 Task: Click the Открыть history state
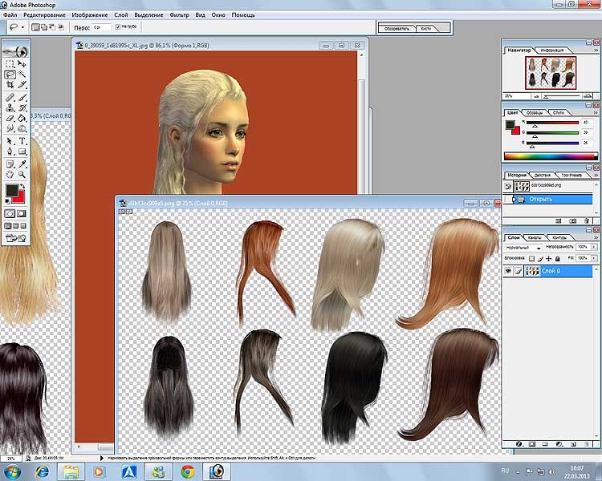point(539,198)
